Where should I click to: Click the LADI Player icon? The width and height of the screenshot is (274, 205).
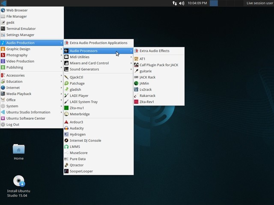(66, 96)
